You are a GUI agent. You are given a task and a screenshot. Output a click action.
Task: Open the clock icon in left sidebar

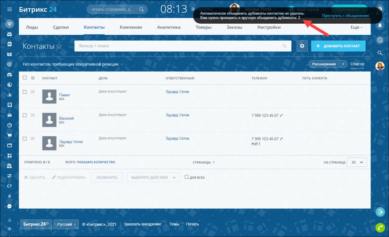(x=9, y=125)
